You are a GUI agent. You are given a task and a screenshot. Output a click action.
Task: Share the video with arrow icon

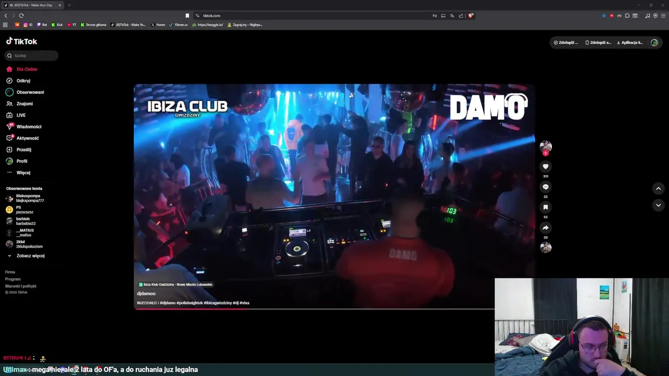tap(546, 228)
